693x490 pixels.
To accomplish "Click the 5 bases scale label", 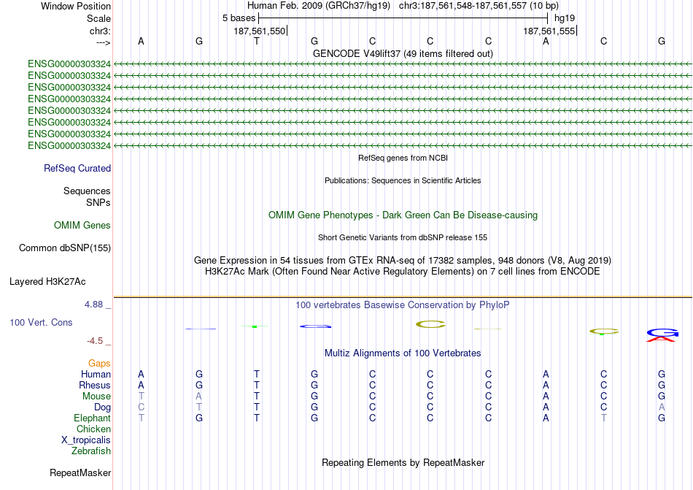I will (239, 18).
